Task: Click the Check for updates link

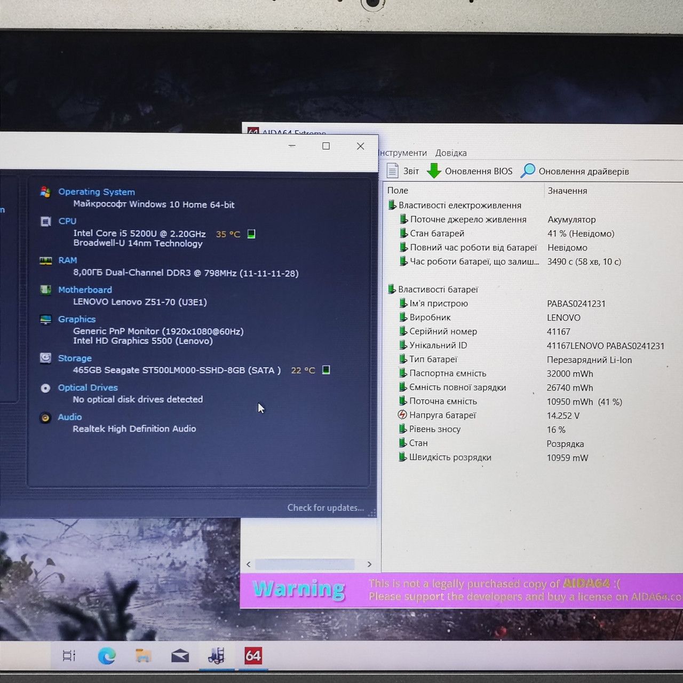Action: [325, 507]
